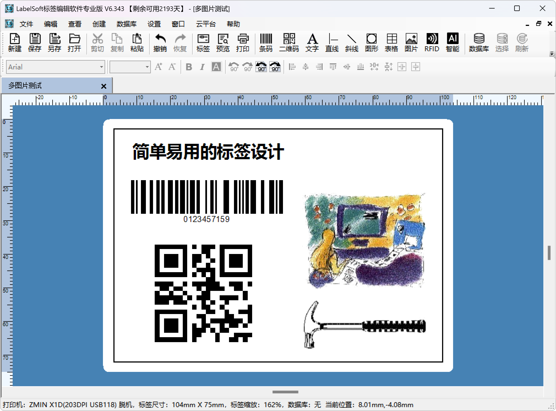Select the 斜线 (Diagonal line) tool
The width and height of the screenshot is (556, 411).
tap(352, 42)
